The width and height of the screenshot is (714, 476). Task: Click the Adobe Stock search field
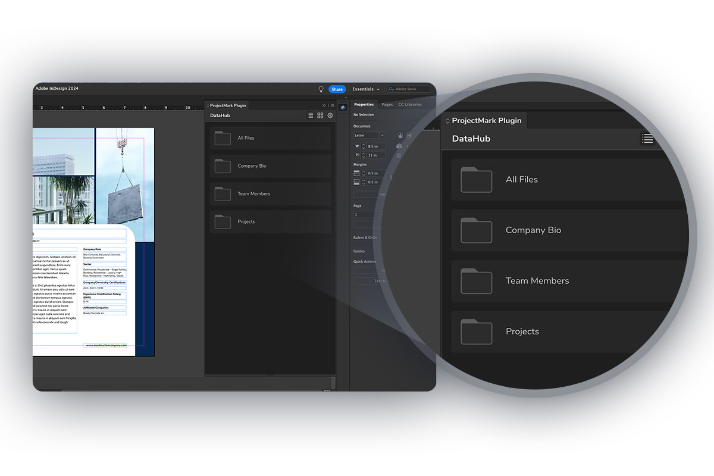pyautogui.click(x=411, y=89)
